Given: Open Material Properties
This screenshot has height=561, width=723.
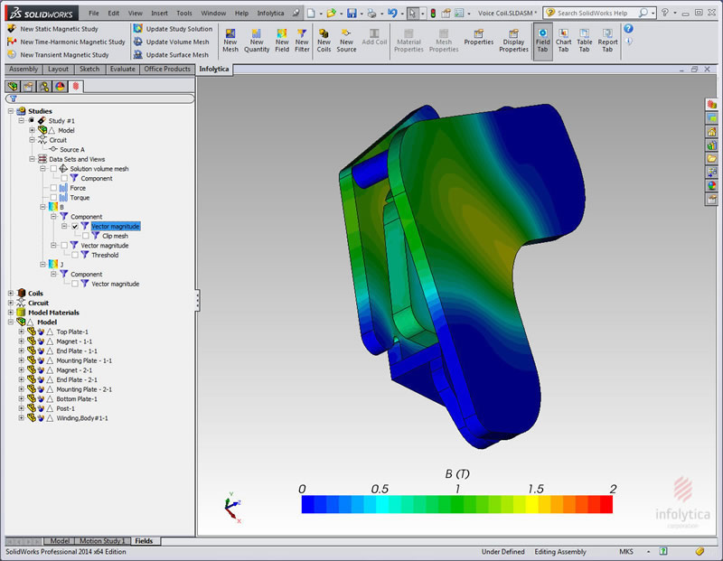Looking at the screenshot, I should pyautogui.click(x=408, y=40).
